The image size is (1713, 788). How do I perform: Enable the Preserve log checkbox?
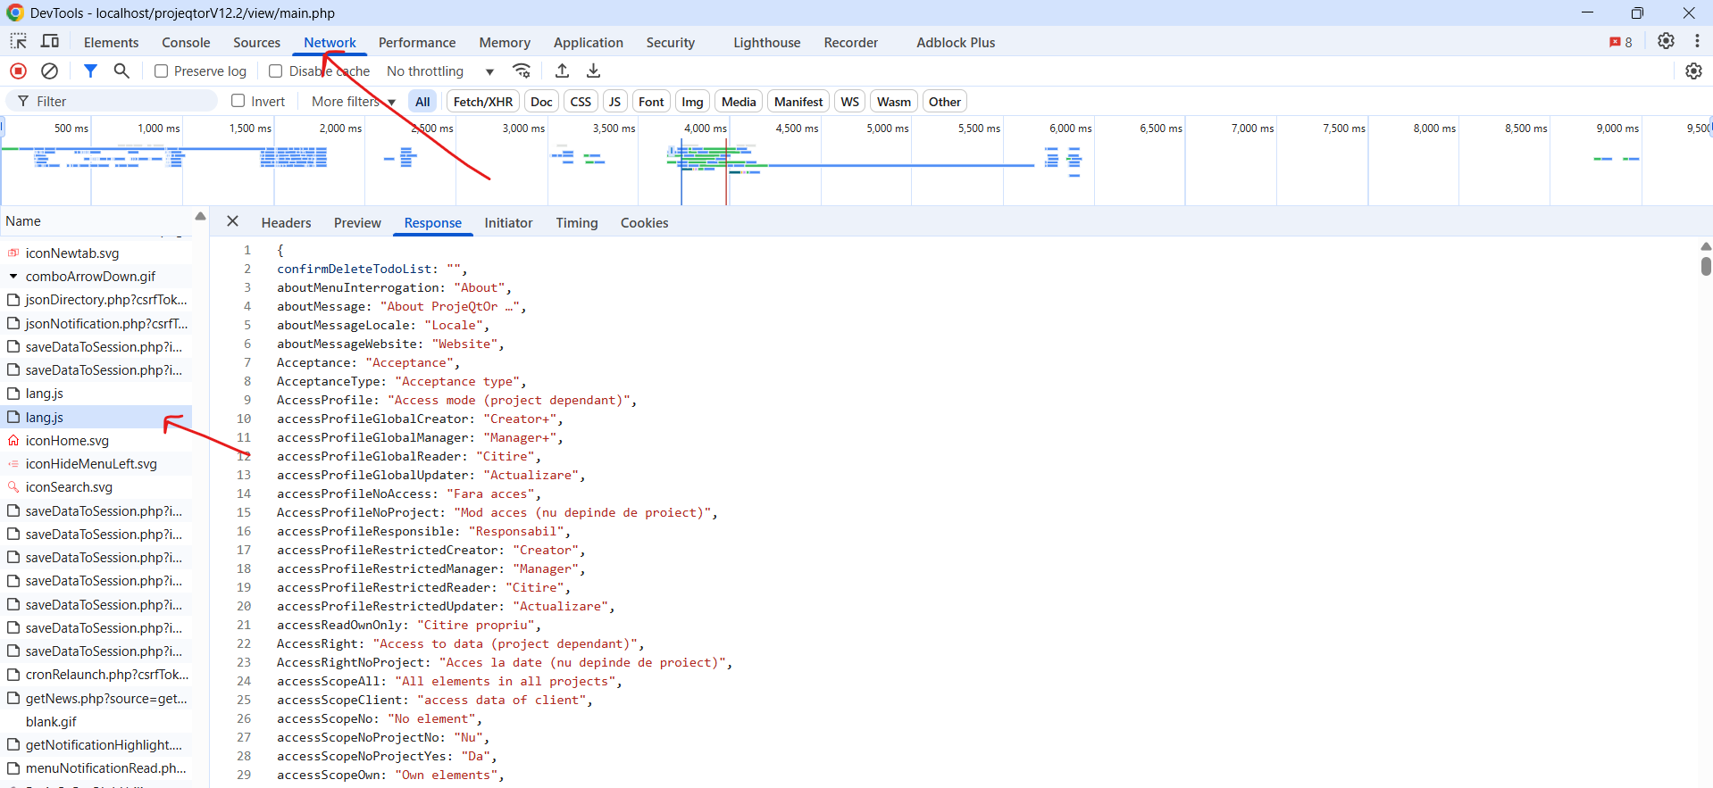162,71
